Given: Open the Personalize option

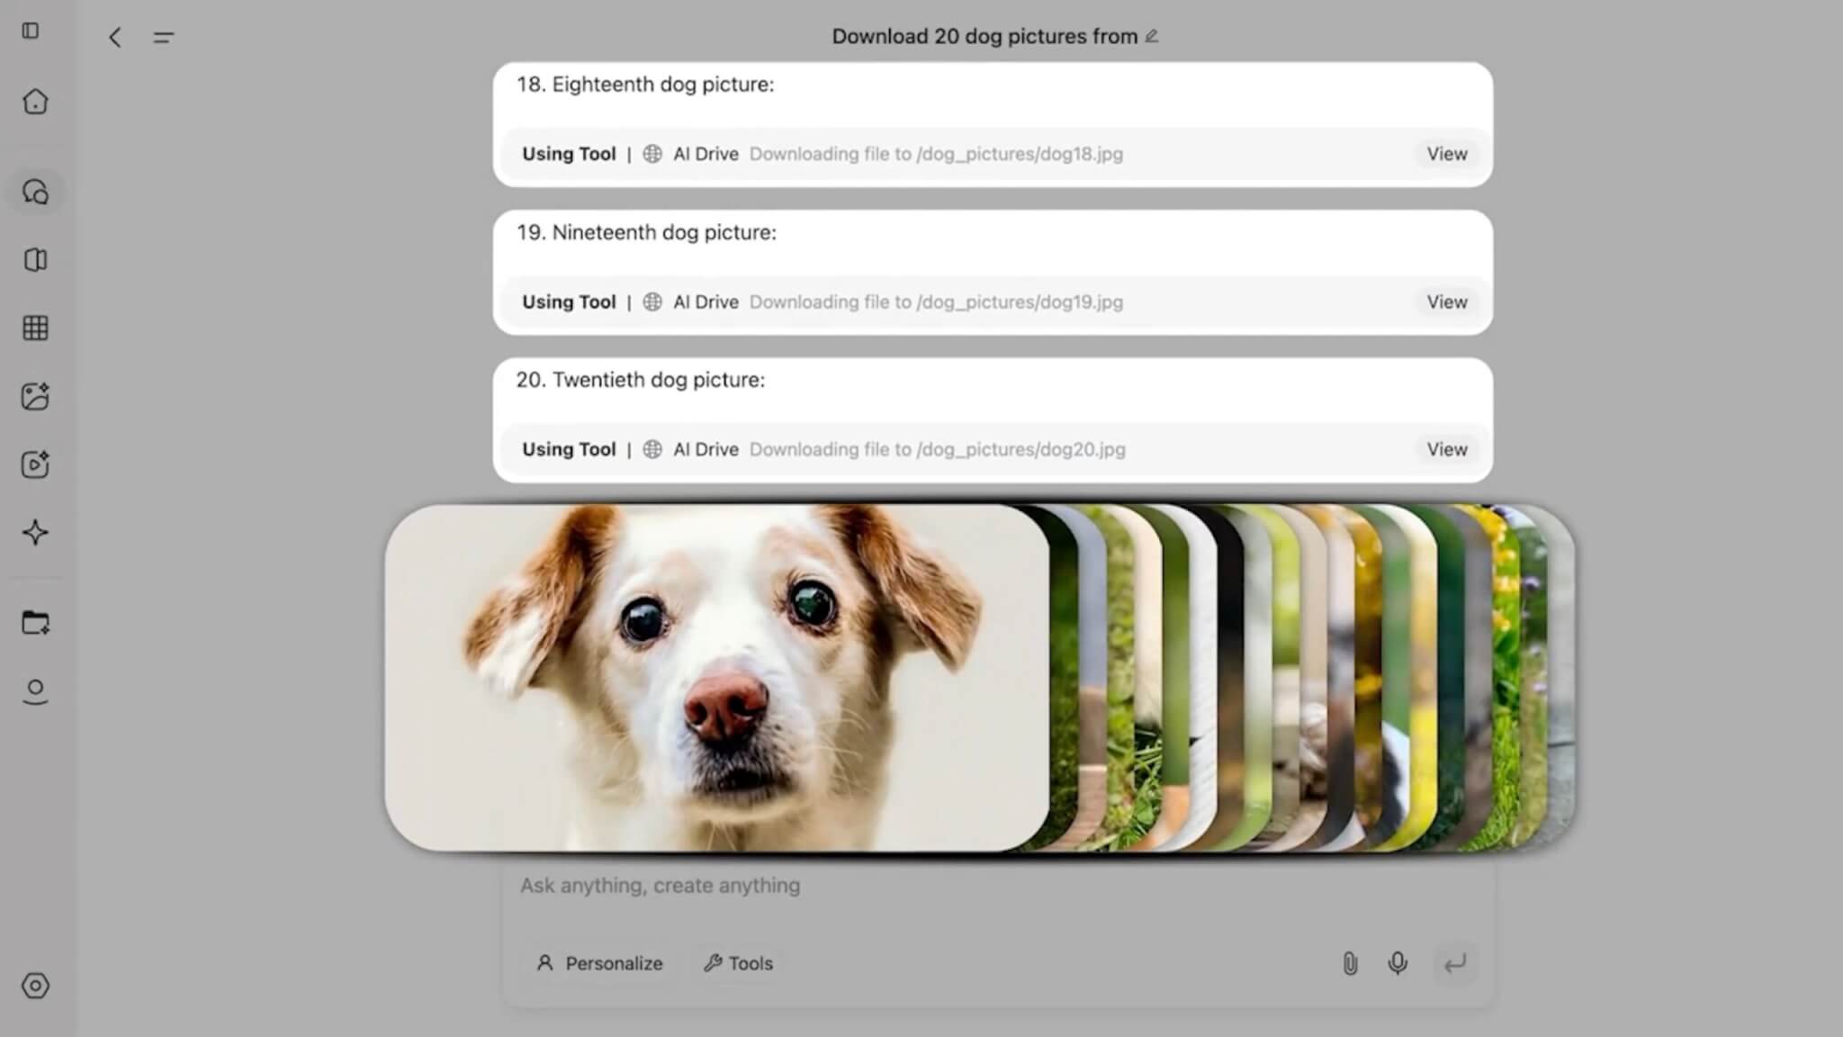Looking at the screenshot, I should [x=599, y=963].
